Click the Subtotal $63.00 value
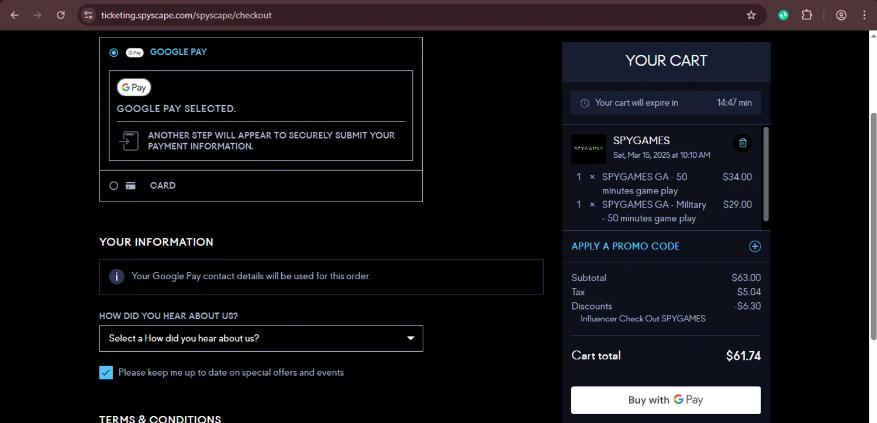 (x=746, y=278)
